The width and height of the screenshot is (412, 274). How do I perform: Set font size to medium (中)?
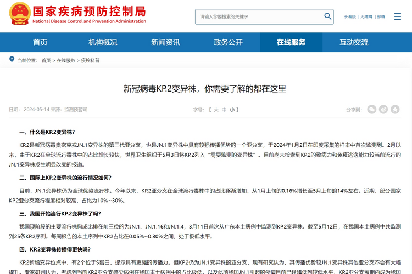(224, 110)
